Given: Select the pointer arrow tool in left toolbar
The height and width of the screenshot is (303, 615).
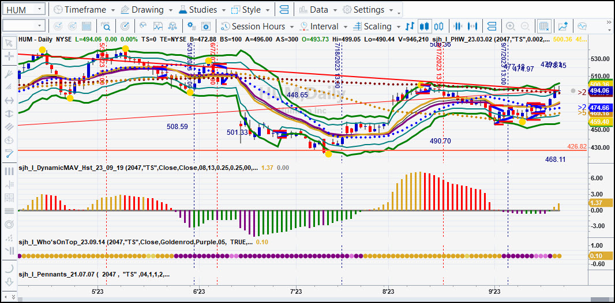Looking at the screenshot, I should tap(9, 43).
